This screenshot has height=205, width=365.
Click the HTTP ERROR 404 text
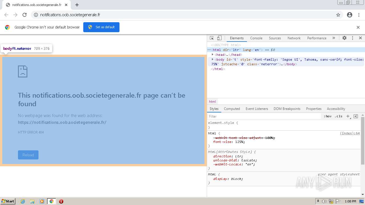click(31, 132)
